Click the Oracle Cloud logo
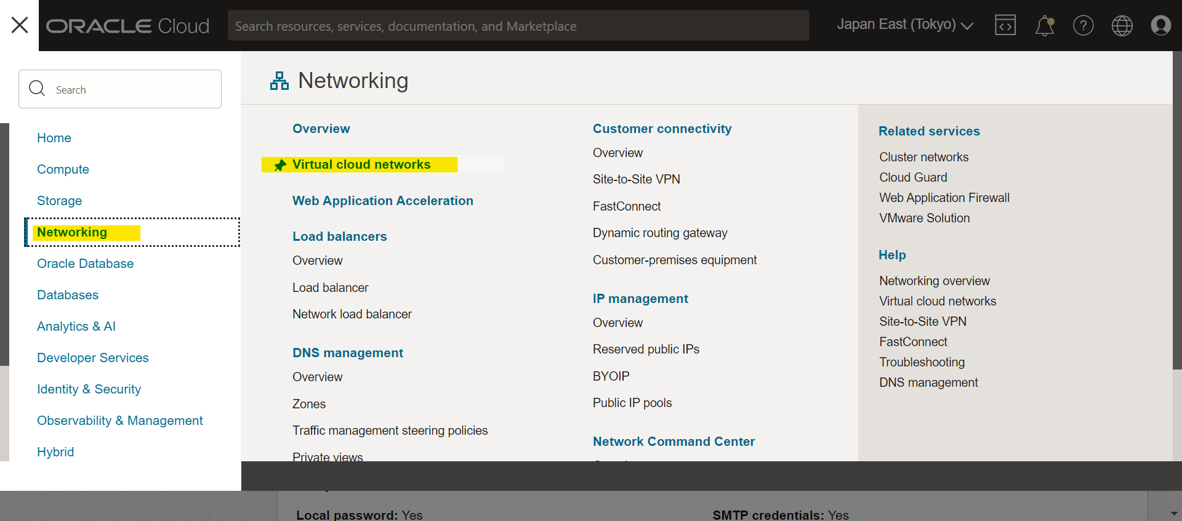This screenshot has width=1182, height=521. [x=128, y=26]
